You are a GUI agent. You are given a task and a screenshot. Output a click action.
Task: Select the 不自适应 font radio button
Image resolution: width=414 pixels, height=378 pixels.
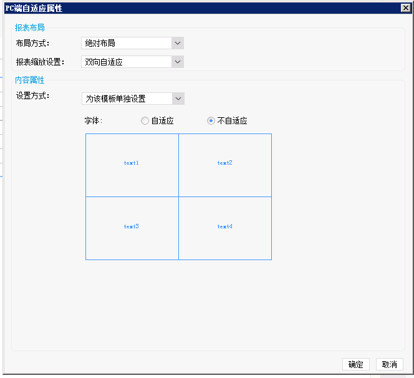point(211,121)
